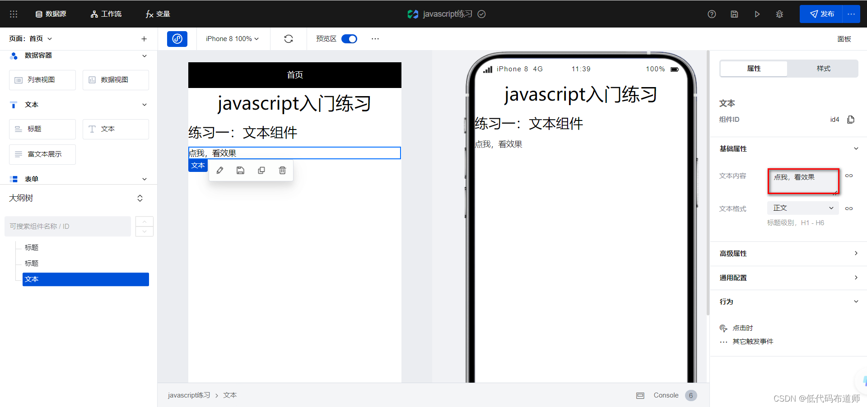Click the save icon in component toolbar
Screen dimensions: 867x407
tap(241, 171)
